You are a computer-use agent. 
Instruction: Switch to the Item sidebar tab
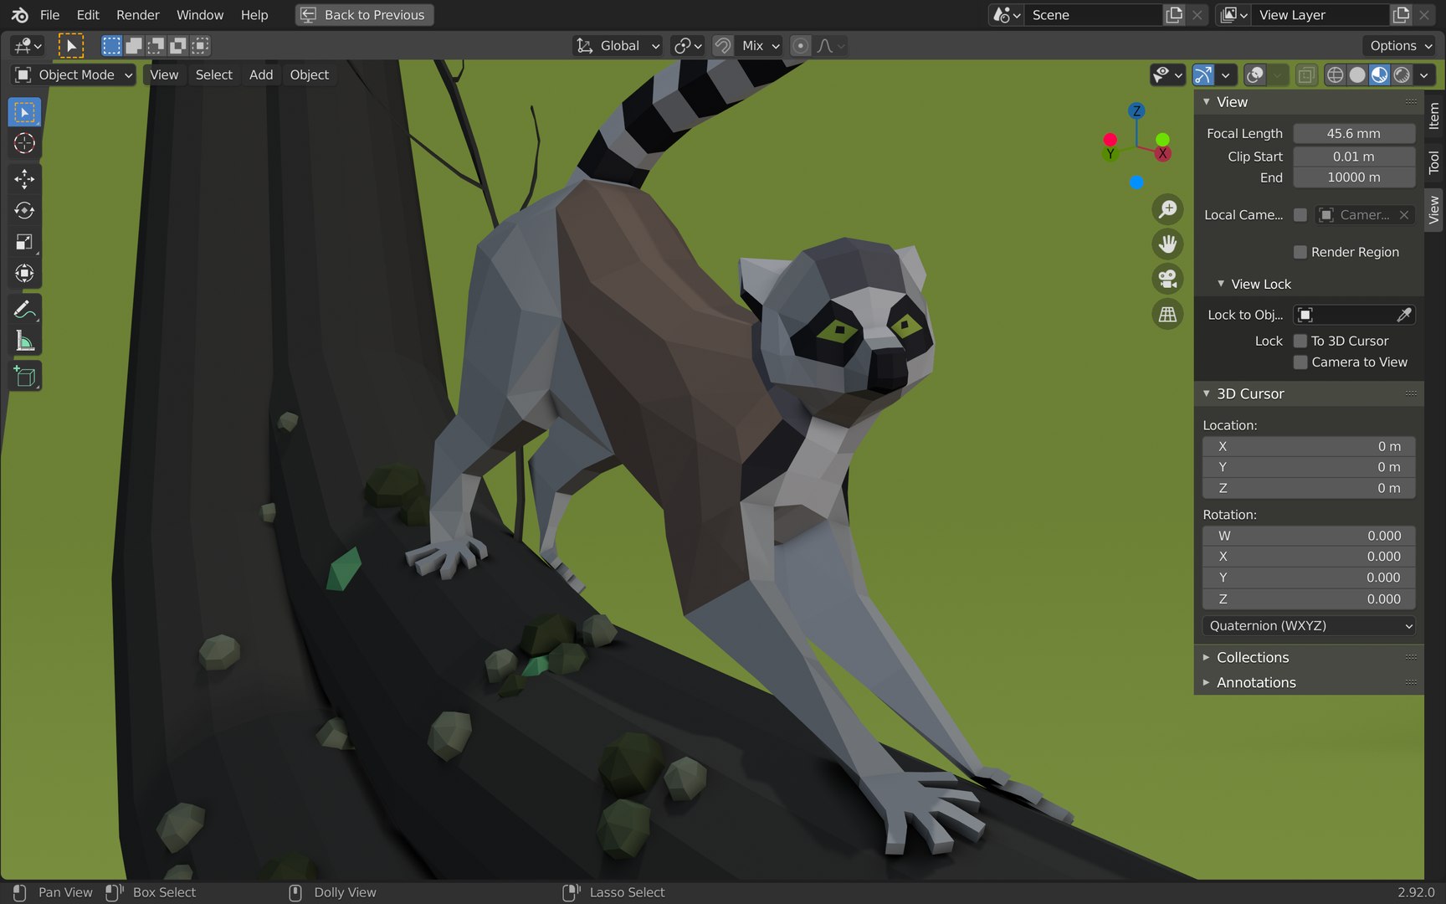(x=1434, y=116)
